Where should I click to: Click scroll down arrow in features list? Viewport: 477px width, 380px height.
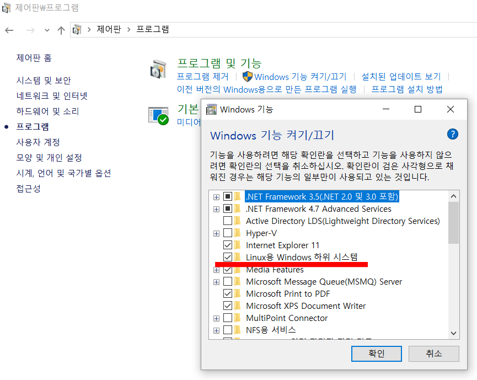(x=453, y=333)
